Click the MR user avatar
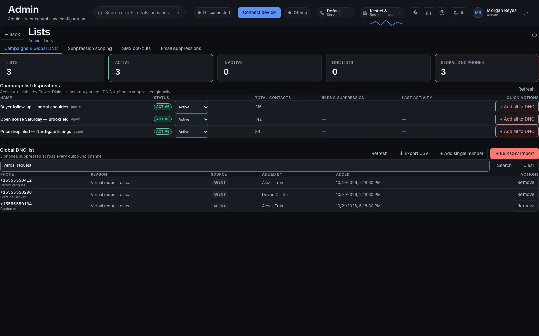539x336 pixels. tap(478, 13)
